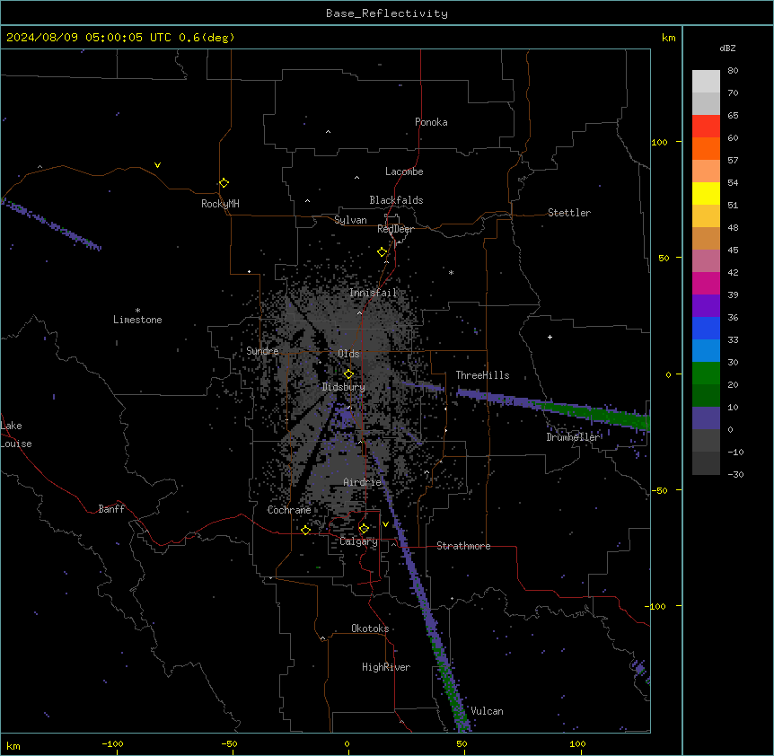774x756 pixels.
Task: Click the RedDeer label
Action: (395, 229)
